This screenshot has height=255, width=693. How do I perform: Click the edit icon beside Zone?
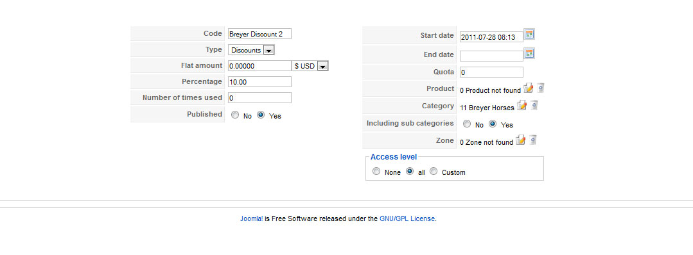(x=521, y=140)
